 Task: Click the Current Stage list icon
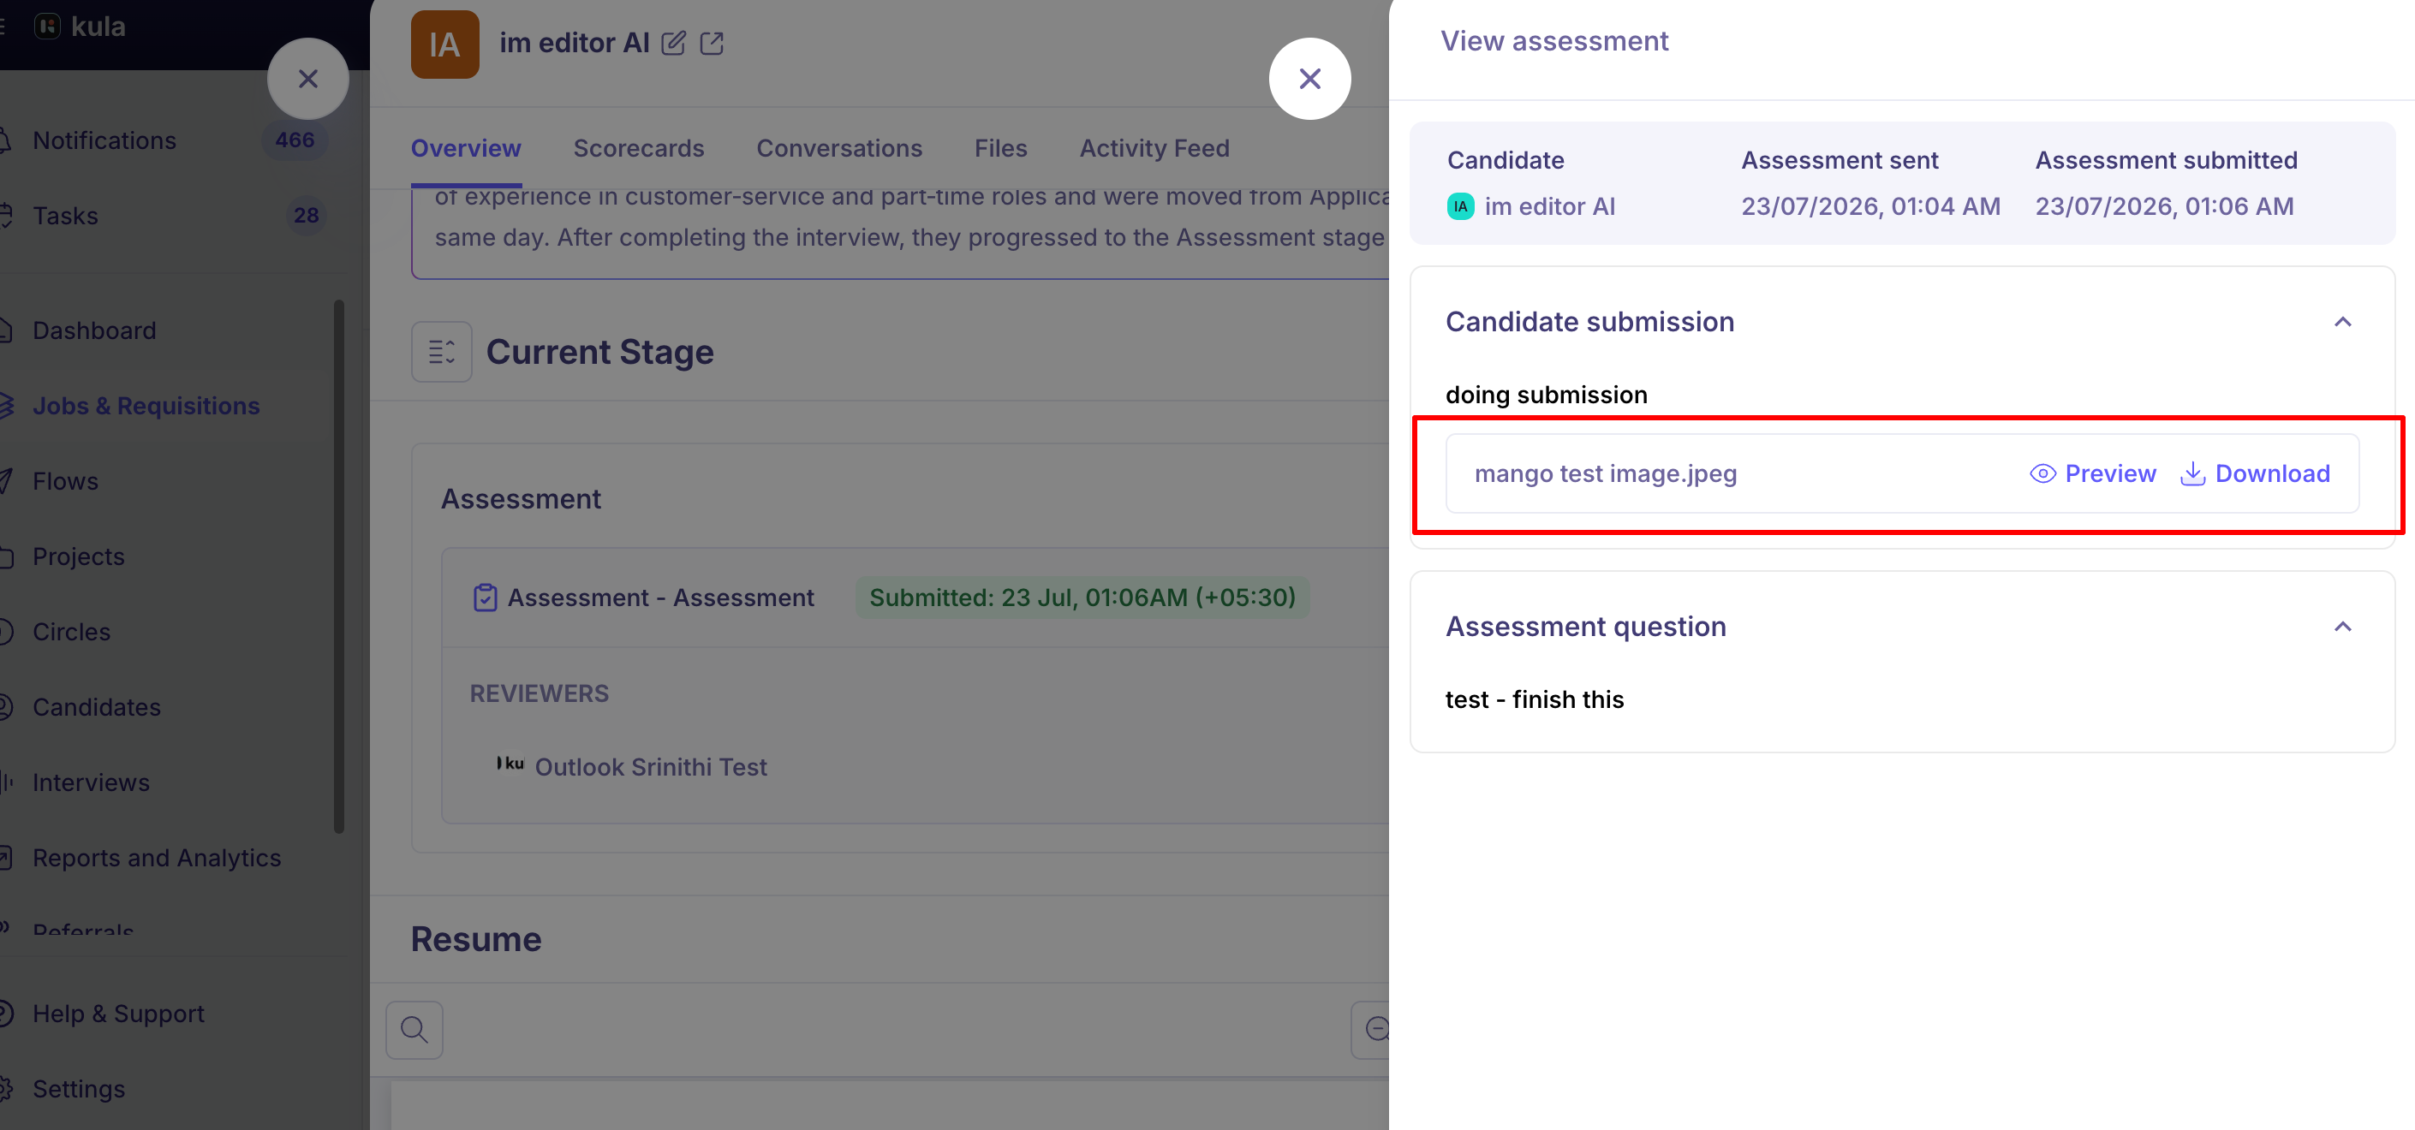pos(442,353)
